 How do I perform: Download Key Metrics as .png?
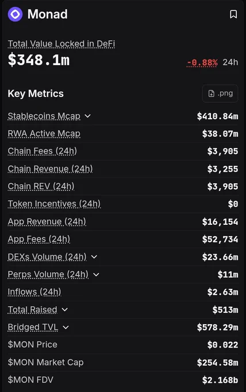pos(220,93)
